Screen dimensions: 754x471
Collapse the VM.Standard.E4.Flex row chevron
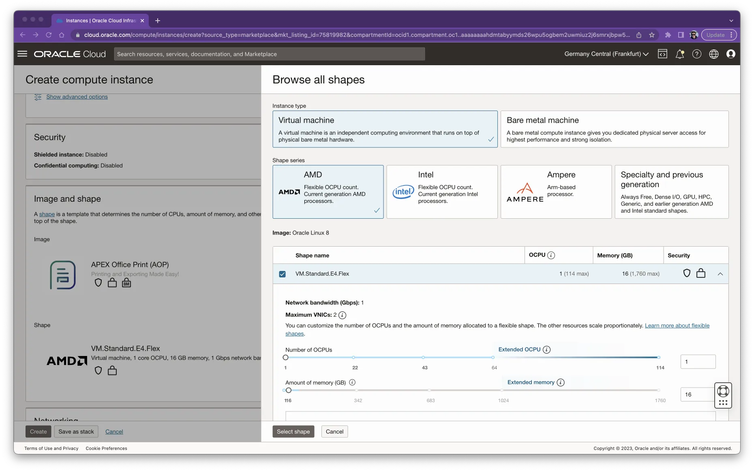click(x=720, y=274)
